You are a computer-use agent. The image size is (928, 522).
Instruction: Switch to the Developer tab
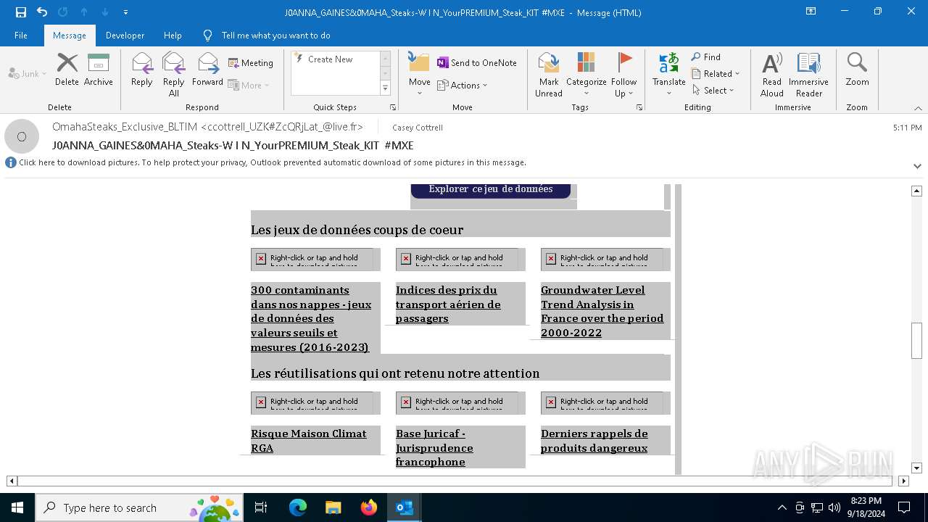pos(125,35)
